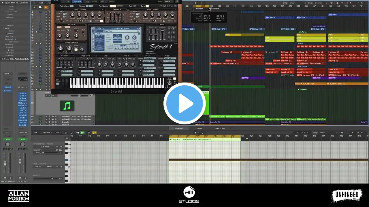The width and height of the screenshot is (369, 207).
Task: Click the large blue play button overlay
Action: (x=184, y=103)
